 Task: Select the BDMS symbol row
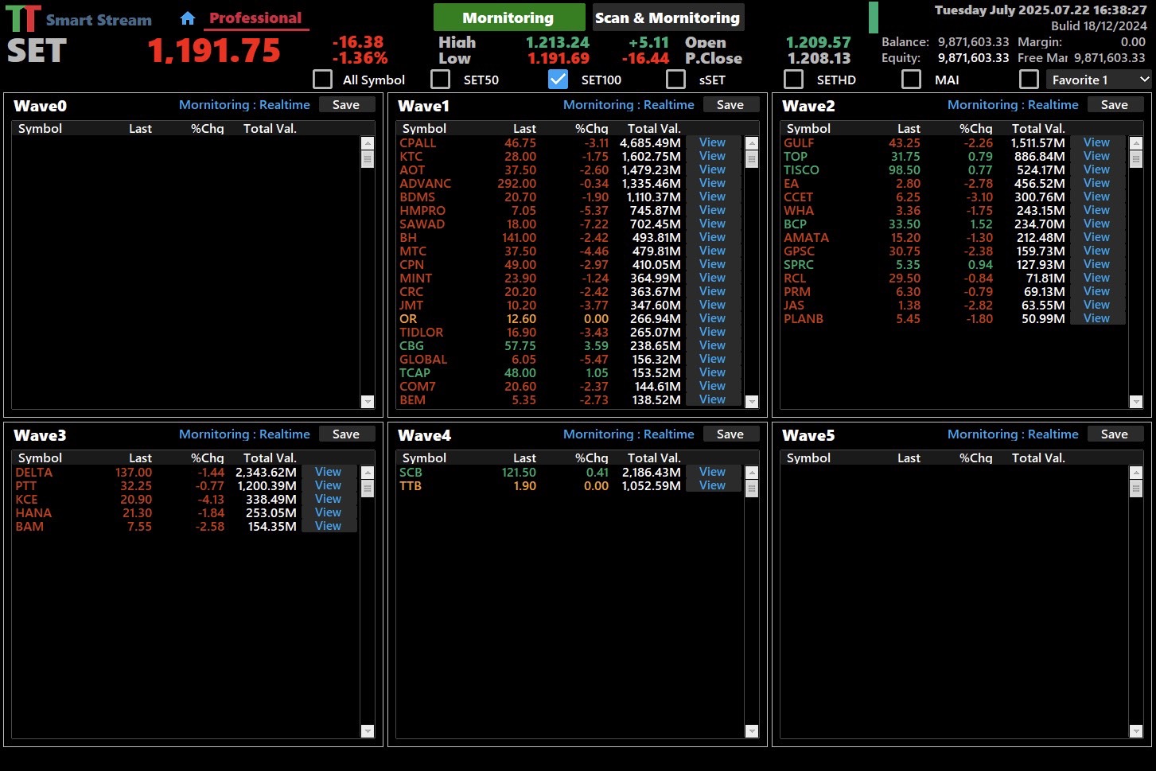pos(418,197)
